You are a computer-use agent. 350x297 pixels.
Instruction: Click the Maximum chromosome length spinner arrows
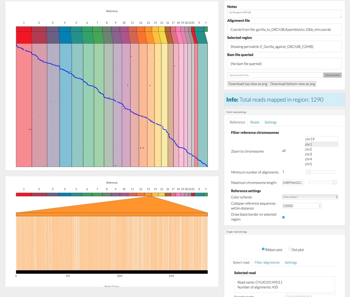coord(302,183)
